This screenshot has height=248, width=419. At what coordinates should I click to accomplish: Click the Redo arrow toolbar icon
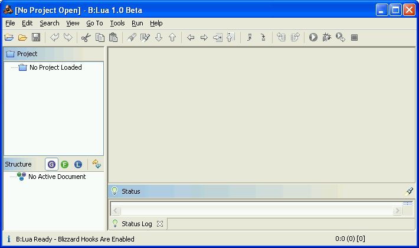[x=68, y=37]
